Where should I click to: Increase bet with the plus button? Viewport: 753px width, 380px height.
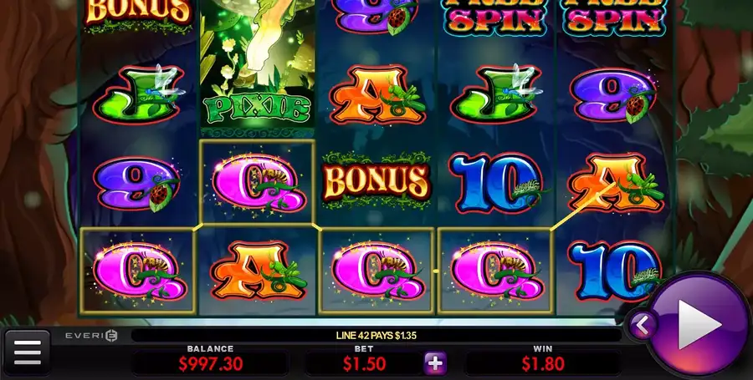(x=435, y=363)
